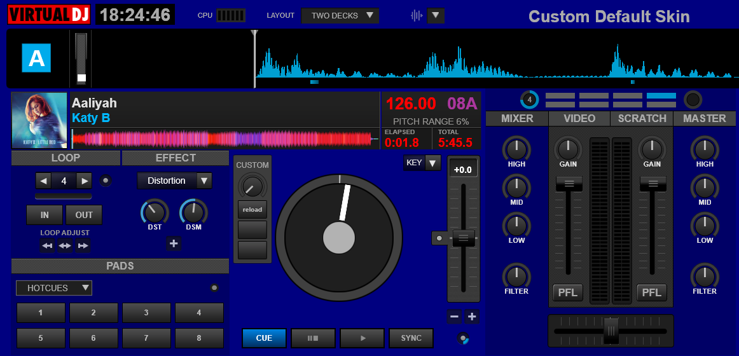Toggle SYNC for the deck
Viewport: 739px width, 356px height.
pos(411,338)
